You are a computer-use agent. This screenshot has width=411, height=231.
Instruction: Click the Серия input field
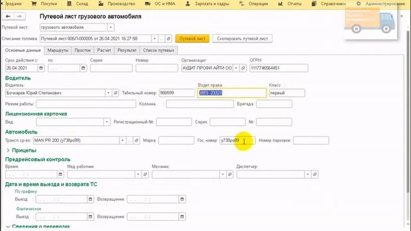coord(111,68)
